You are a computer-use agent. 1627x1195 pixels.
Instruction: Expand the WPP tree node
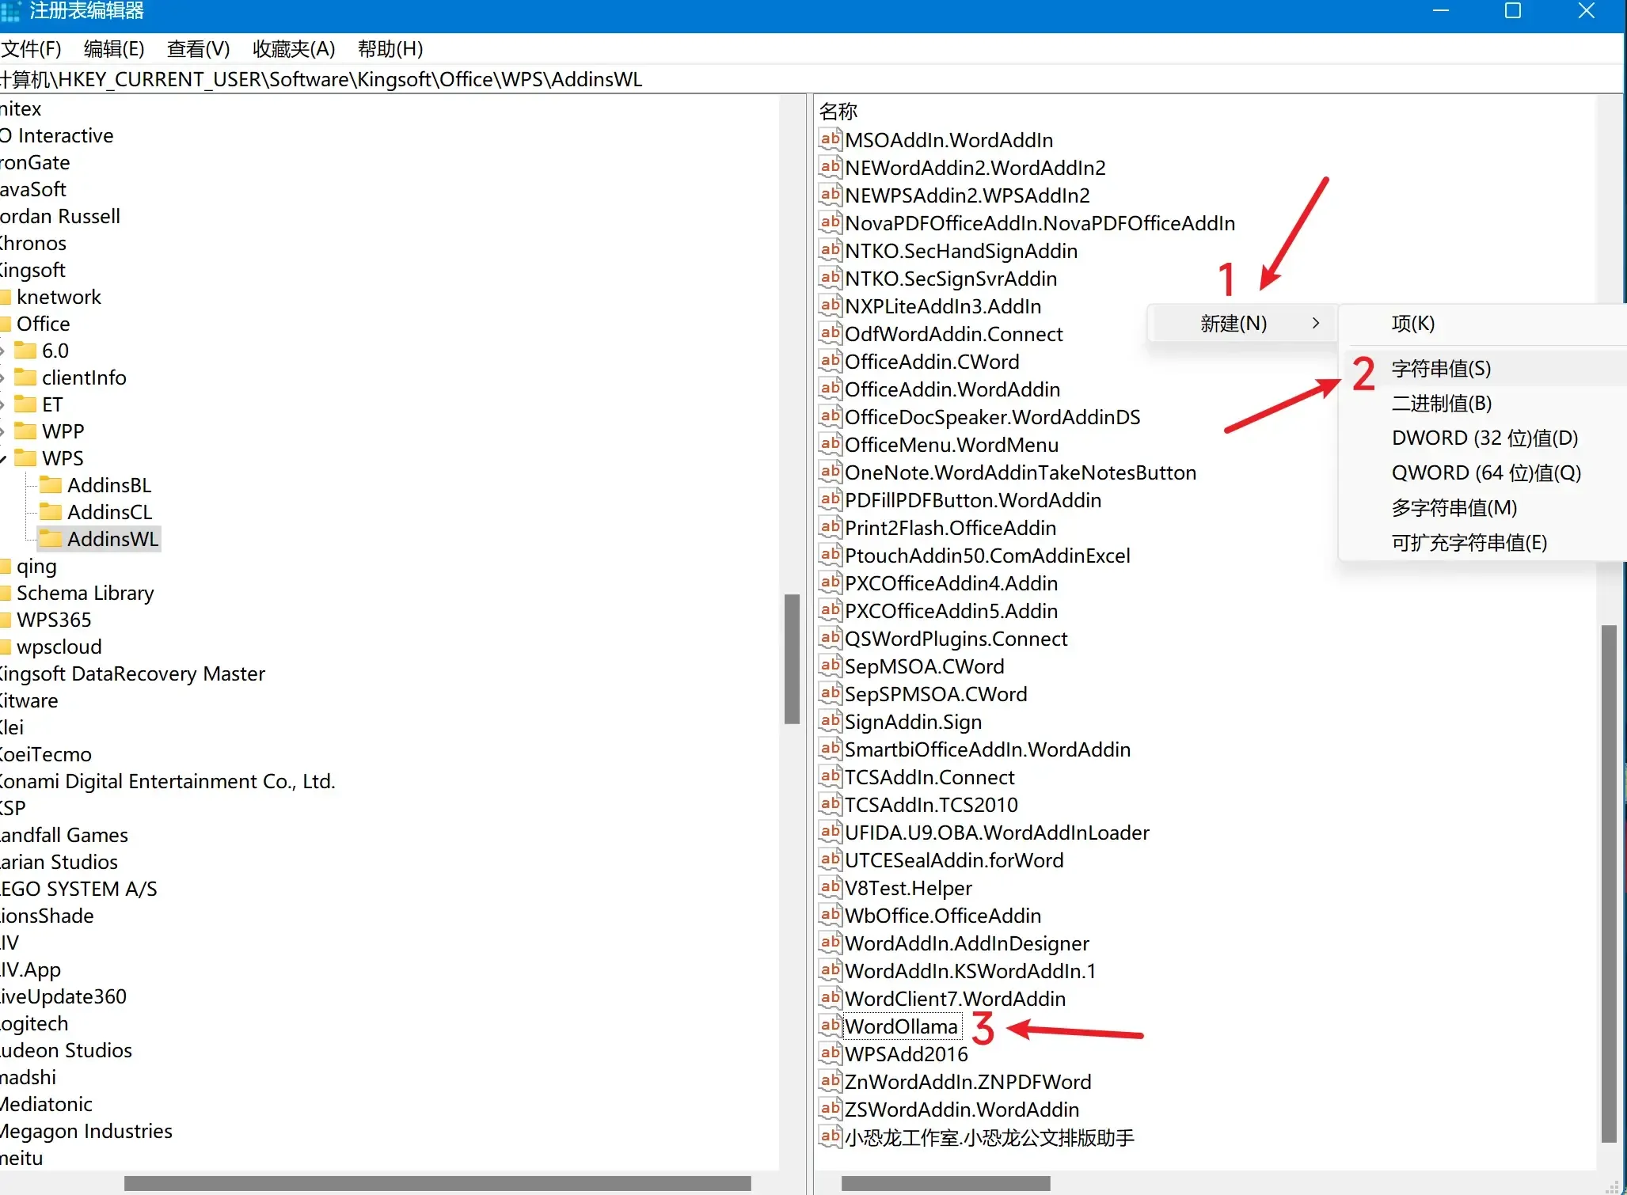[x=2, y=431]
